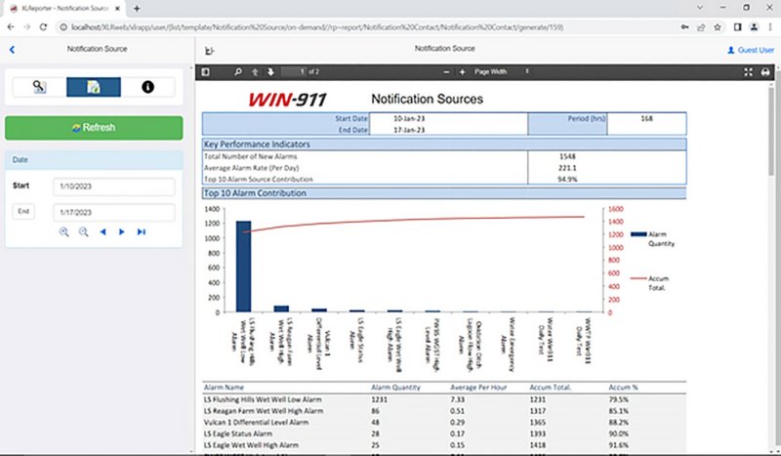Zoom in PDF with plus button
This screenshot has width=781, height=456.
[x=462, y=71]
